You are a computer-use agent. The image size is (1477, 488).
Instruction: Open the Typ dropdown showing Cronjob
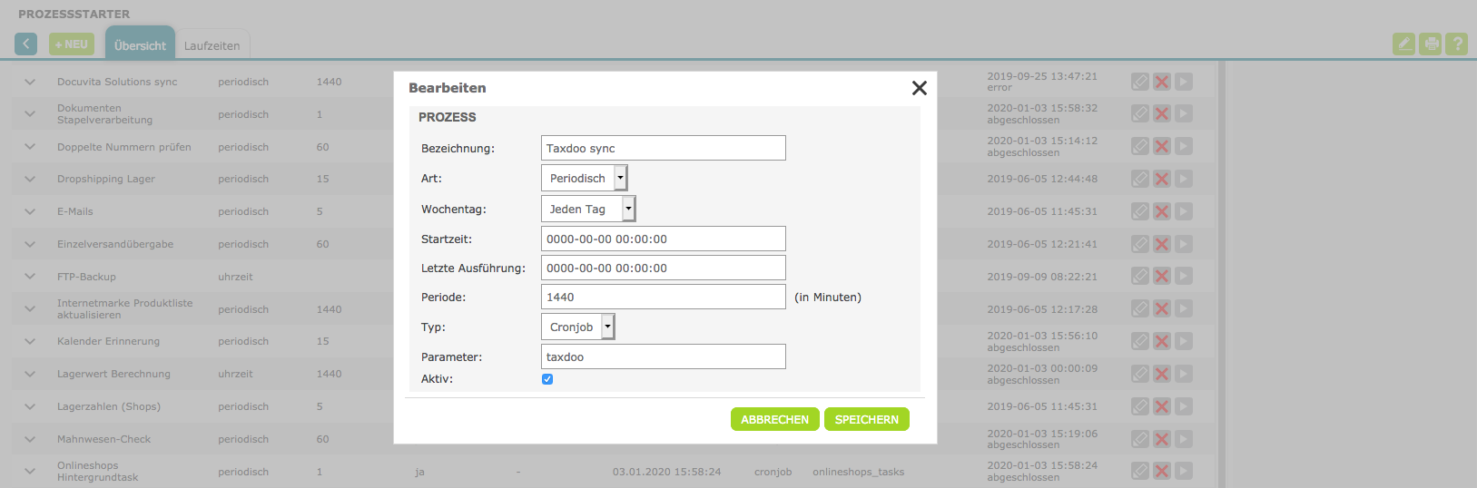[x=577, y=327]
